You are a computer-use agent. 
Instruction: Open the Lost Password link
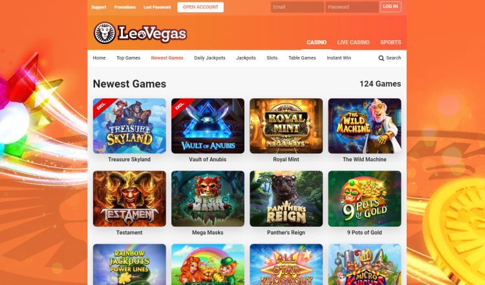tap(157, 7)
